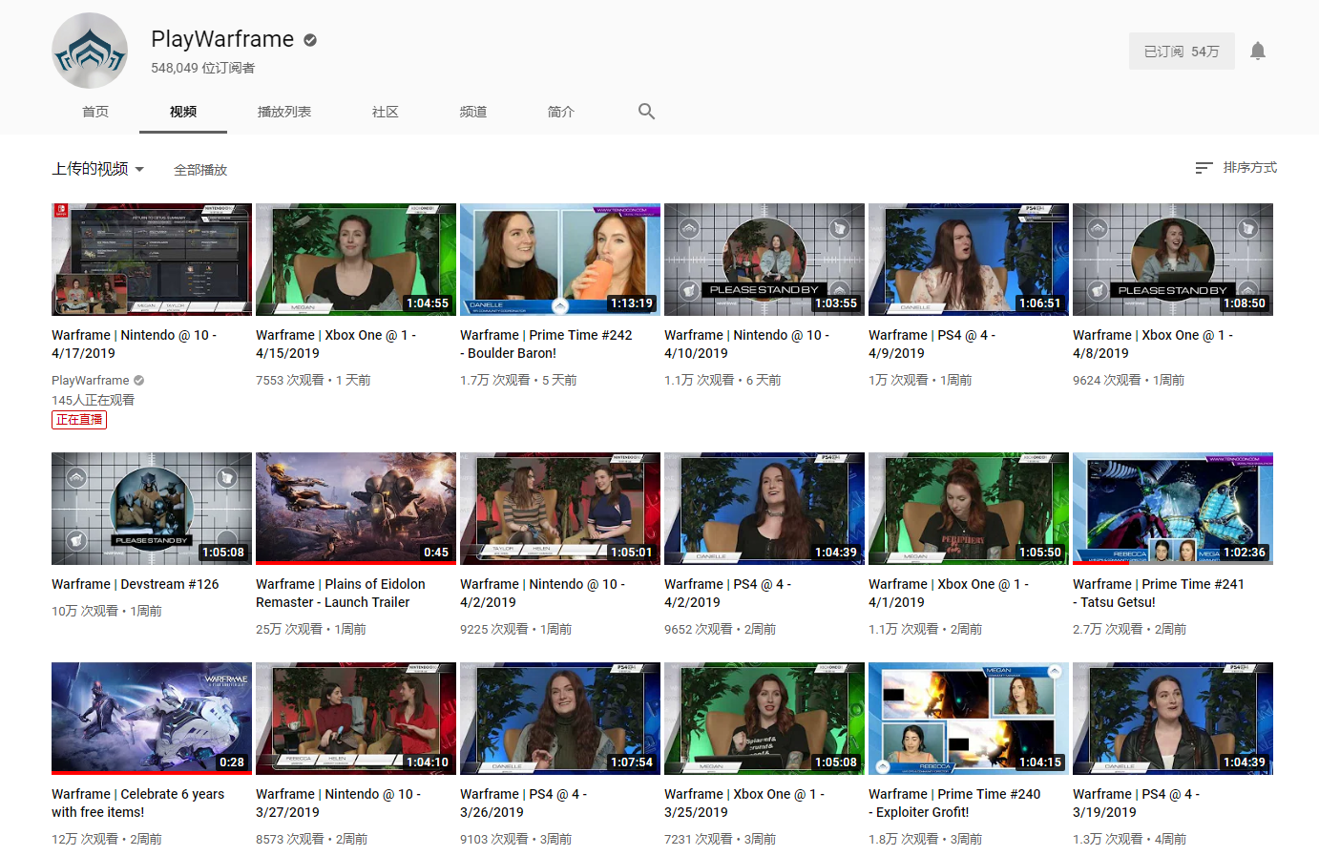Screen dimensions: 1319x856
Task: Open title Warframe | Xbox One @ 1 - 4/8/2019
Action: pyautogui.click(x=1153, y=344)
